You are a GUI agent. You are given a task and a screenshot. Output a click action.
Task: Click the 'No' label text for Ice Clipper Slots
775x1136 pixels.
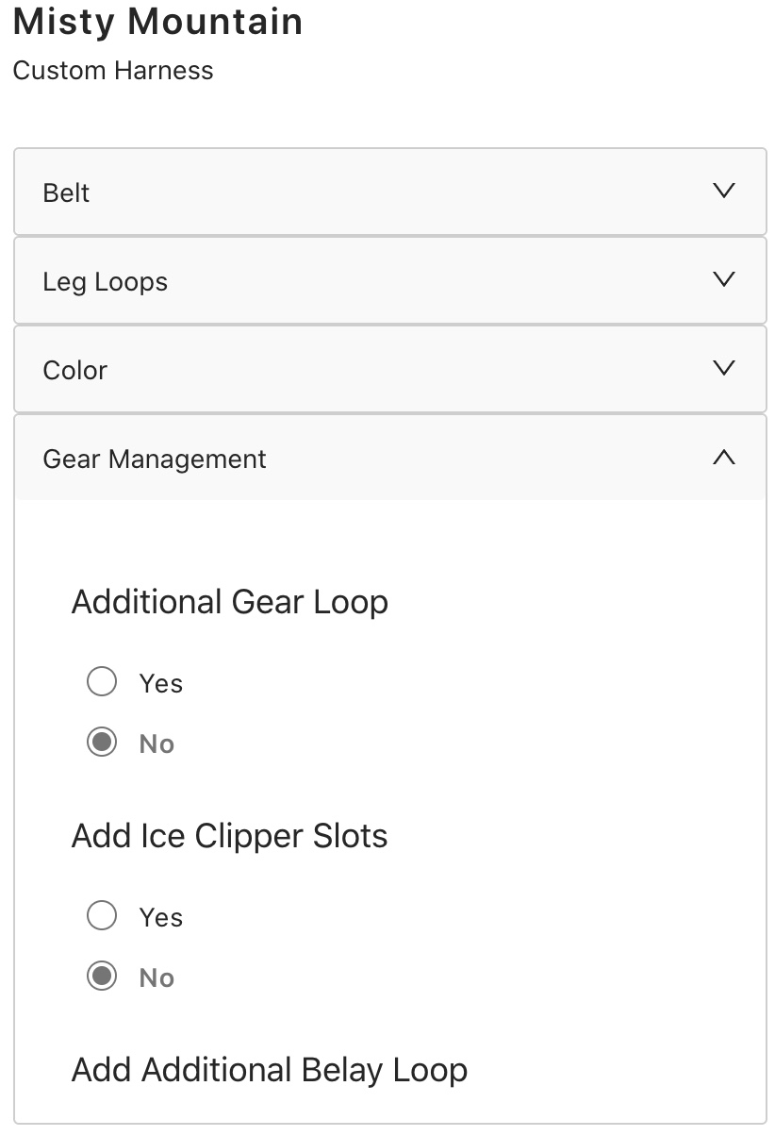tap(157, 978)
